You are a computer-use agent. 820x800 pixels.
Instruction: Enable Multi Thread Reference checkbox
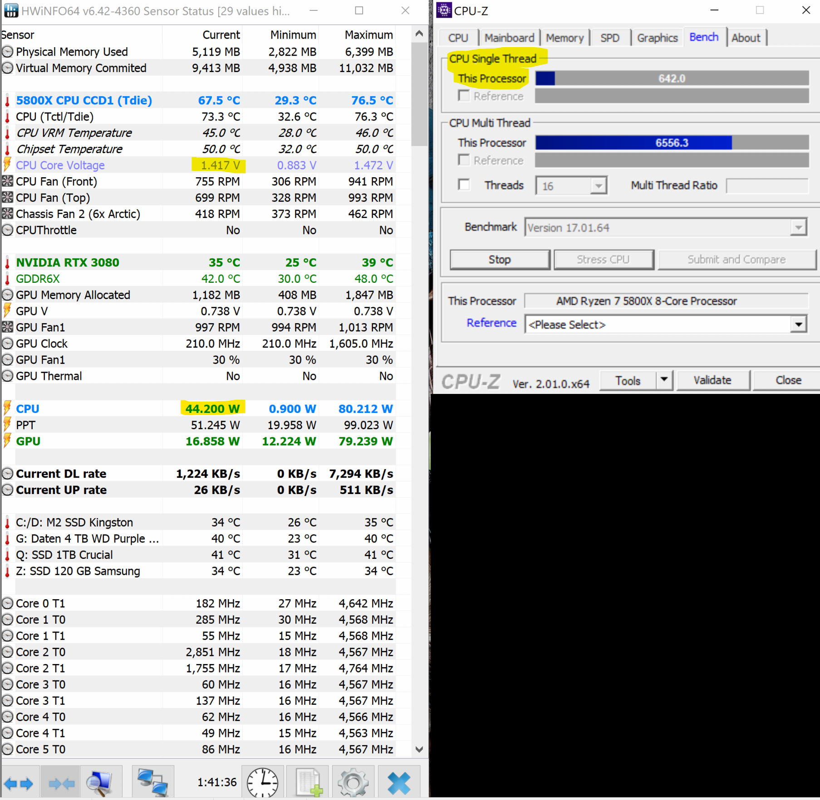(x=464, y=160)
